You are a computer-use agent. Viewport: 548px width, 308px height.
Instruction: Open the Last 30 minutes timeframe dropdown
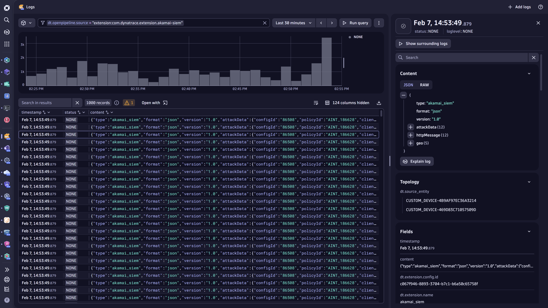point(294,23)
